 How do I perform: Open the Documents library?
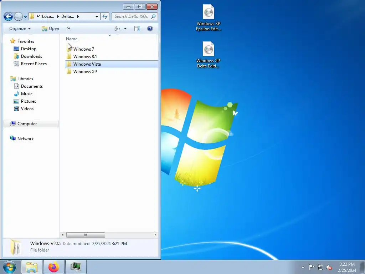tap(32, 86)
